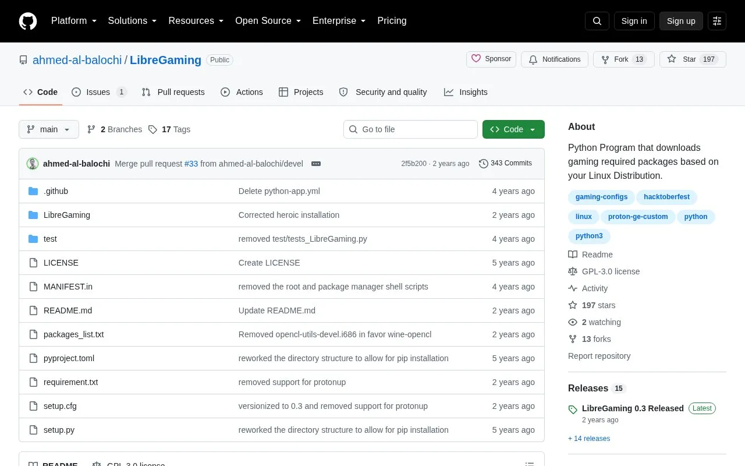745x466 pixels.
Task: Open LibreGaming 0.3 Released release
Action: (x=633, y=408)
